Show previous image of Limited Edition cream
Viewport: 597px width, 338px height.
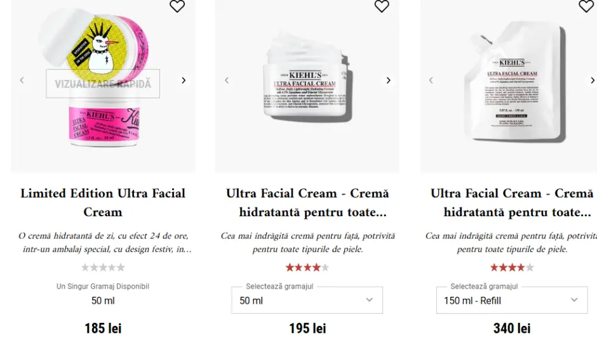click(x=22, y=81)
